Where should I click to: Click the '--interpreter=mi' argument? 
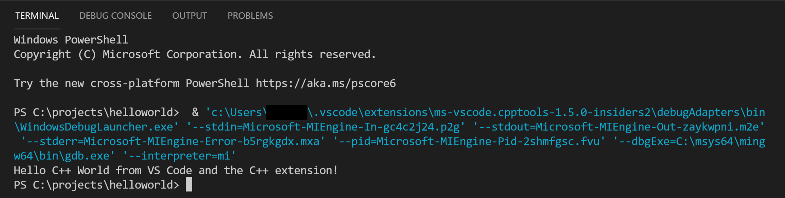click(179, 156)
